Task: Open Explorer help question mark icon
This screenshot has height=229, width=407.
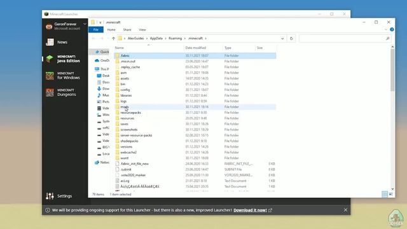Action: coord(392,30)
